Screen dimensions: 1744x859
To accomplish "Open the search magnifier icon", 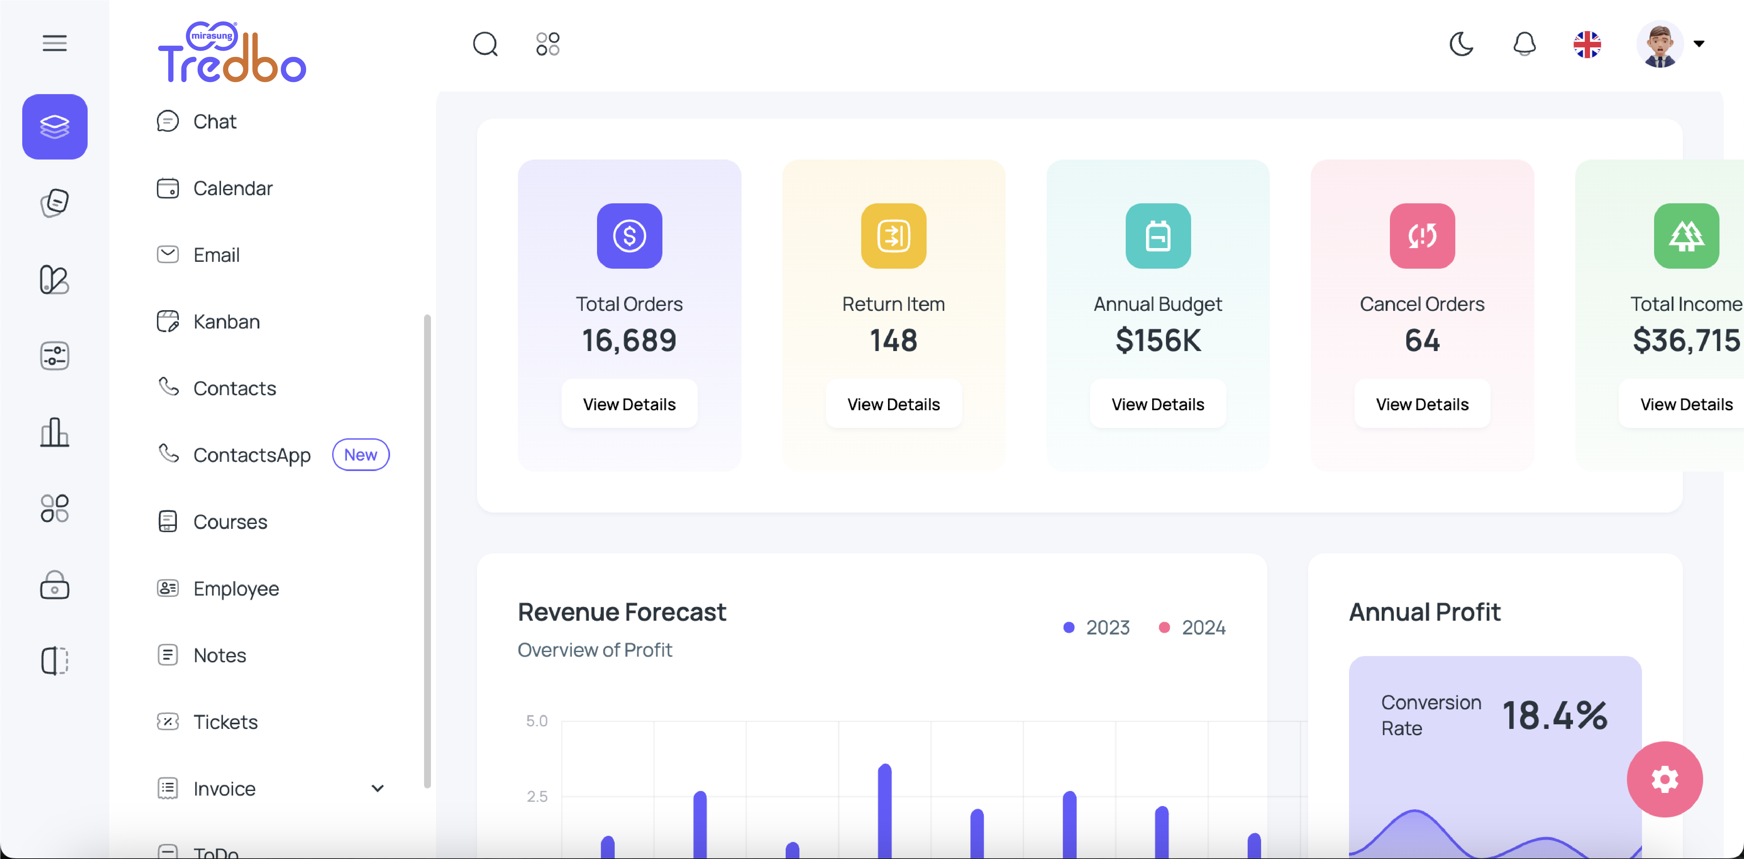I will pos(485,44).
